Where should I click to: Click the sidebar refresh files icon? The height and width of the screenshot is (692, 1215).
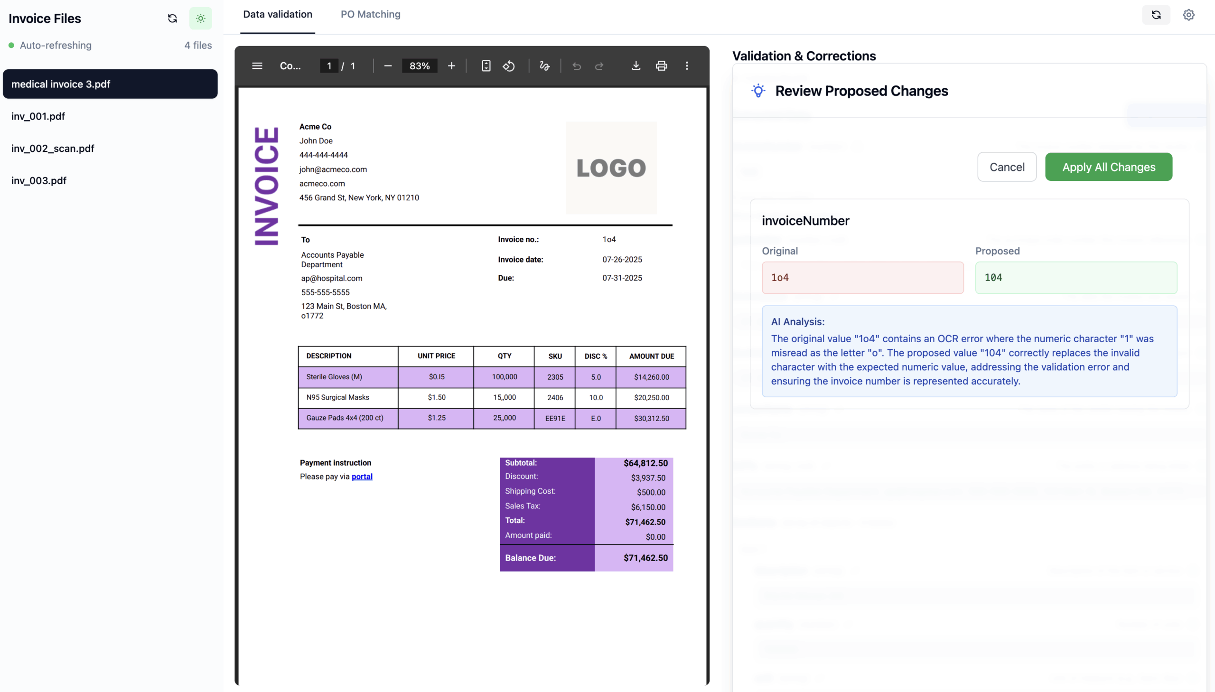(x=172, y=19)
